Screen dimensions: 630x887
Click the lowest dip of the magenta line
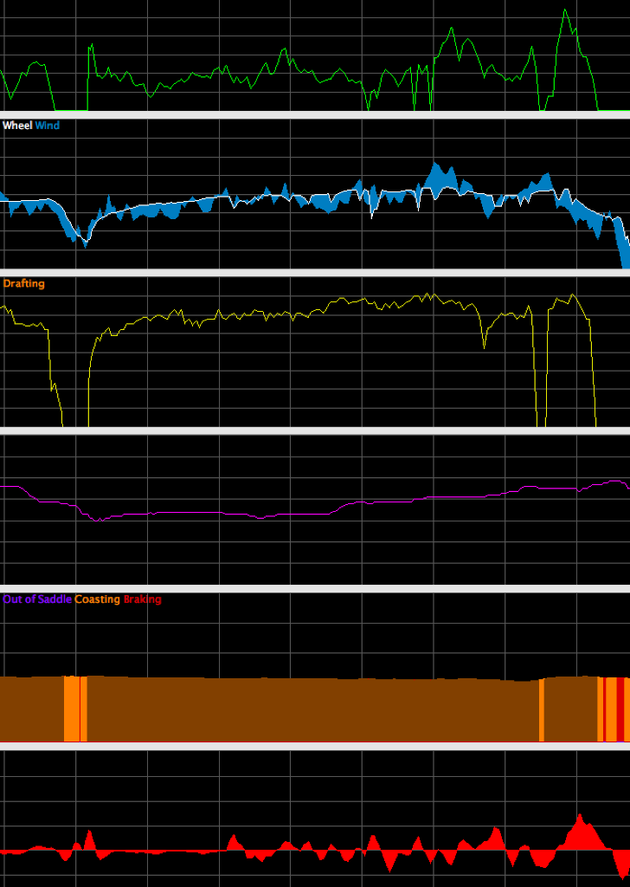[x=98, y=520]
